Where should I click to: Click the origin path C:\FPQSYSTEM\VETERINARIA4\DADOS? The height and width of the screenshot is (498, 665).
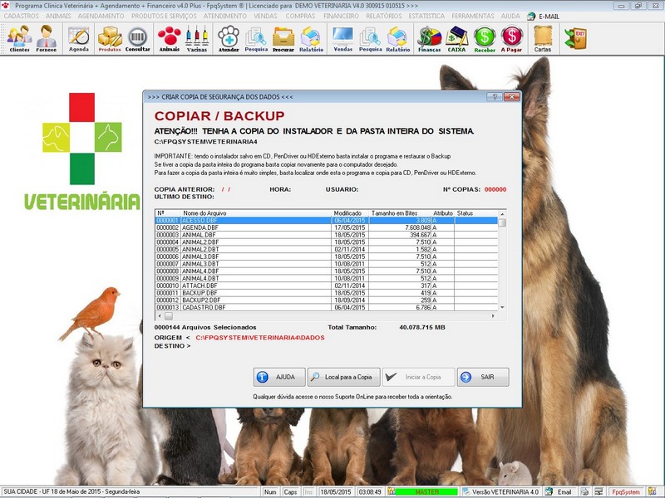pyautogui.click(x=260, y=338)
